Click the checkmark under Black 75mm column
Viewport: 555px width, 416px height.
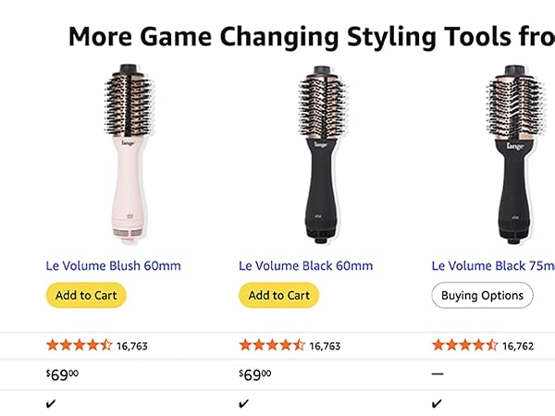coord(438,403)
